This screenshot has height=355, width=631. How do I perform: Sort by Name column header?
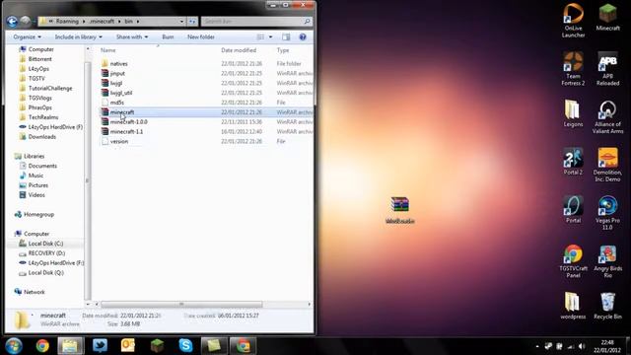point(107,50)
